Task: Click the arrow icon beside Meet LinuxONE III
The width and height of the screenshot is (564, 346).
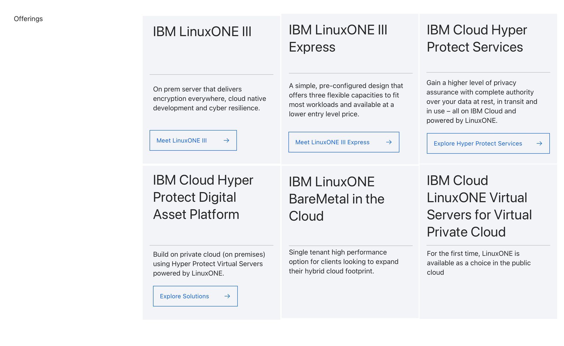Action: (226, 140)
